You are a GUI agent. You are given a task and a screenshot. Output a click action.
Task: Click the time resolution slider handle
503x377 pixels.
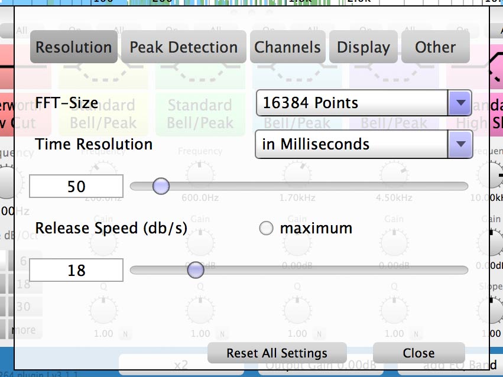click(x=161, y=186)
